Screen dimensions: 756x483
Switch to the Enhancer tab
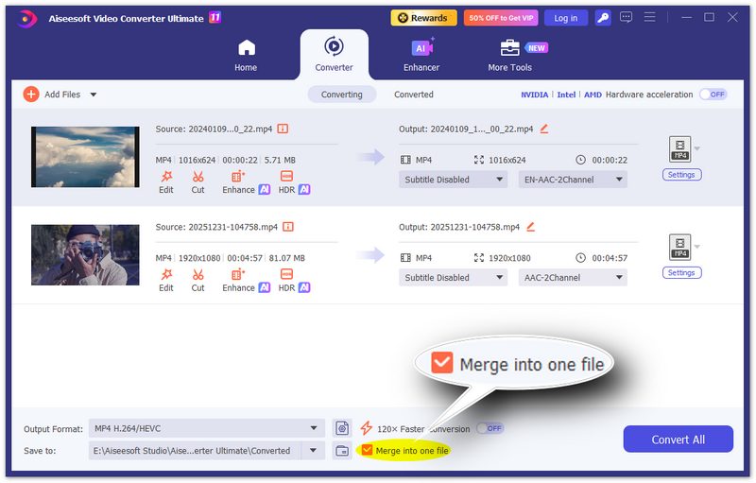[x=421, y=55]
